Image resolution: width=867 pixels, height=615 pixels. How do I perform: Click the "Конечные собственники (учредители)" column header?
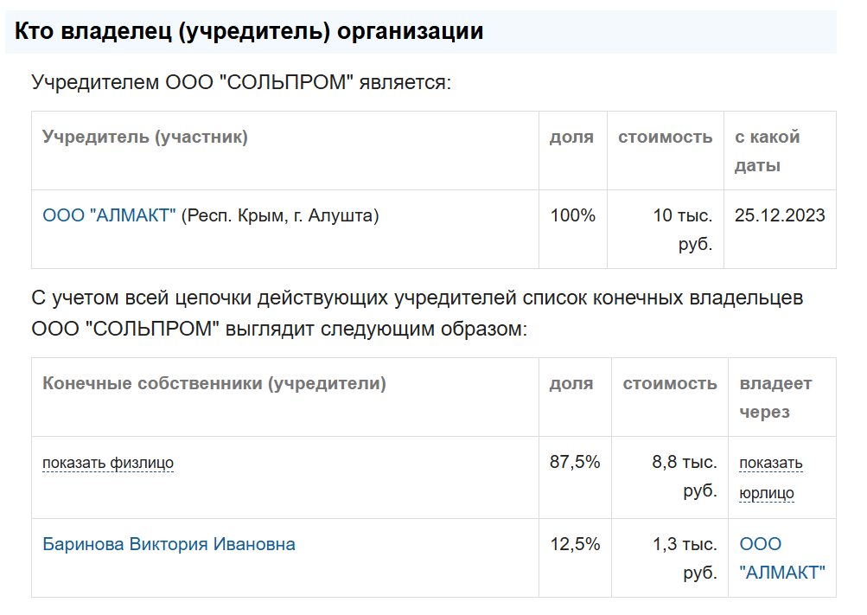click(x=214, y=383)
